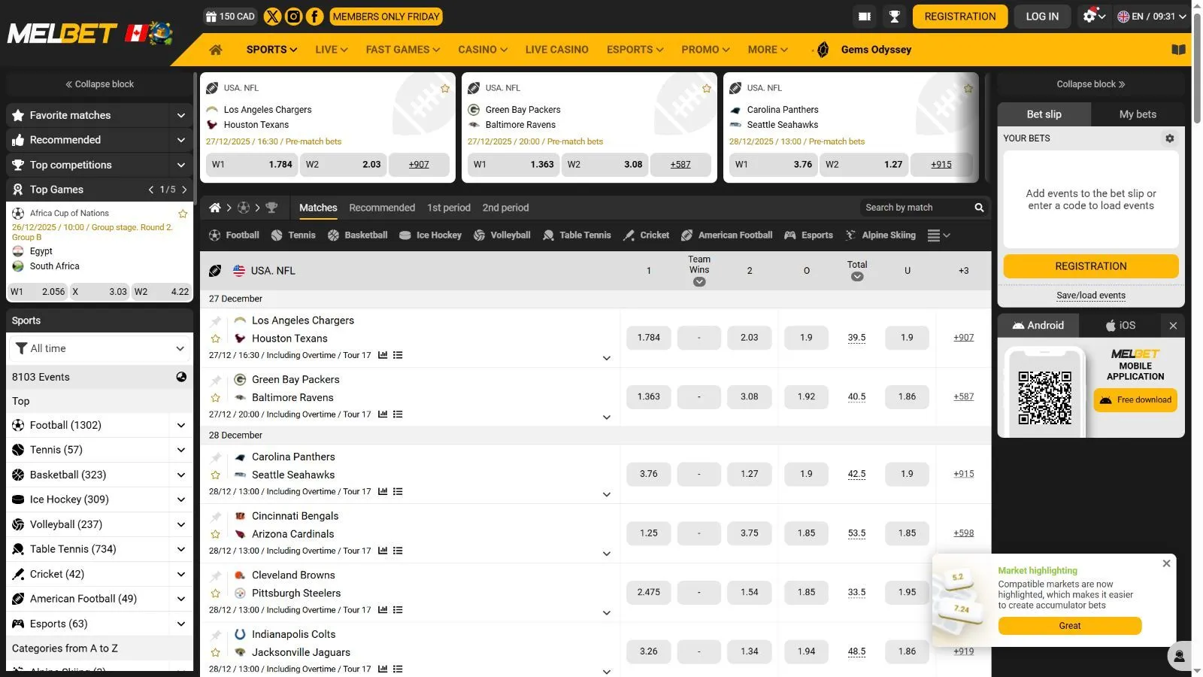Image resolution: width=1203 pixels, height=677 pixels.
Task: Open the My bets tab
Action: tap(1138, 114)
